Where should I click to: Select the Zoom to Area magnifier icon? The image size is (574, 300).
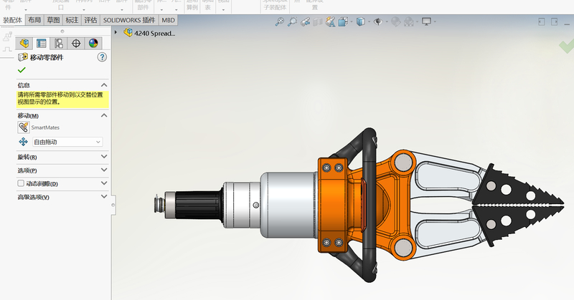[x=293, y=22]
